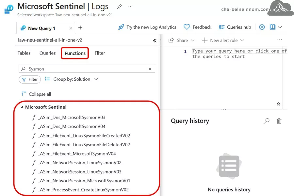Click the Sysmon search field
Viewport: 294px width, 196px height.
coord(87,69)
